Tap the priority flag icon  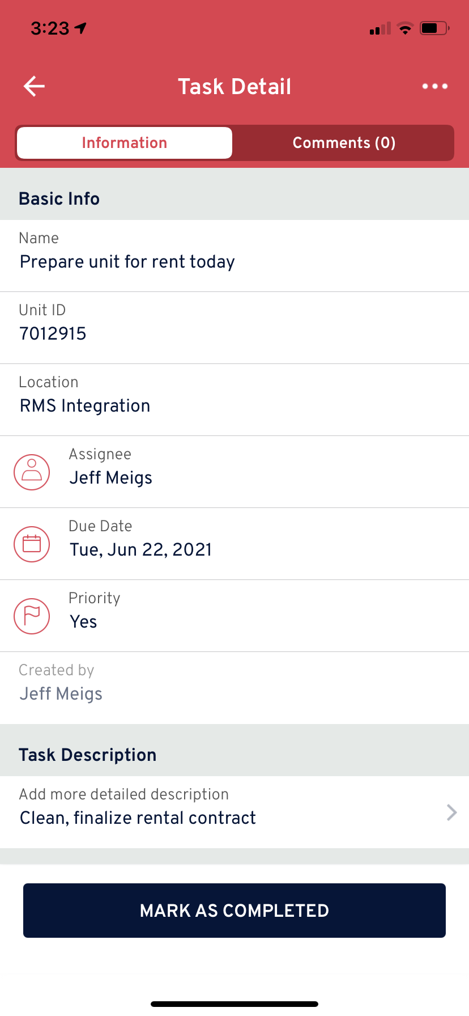(32, 616)
